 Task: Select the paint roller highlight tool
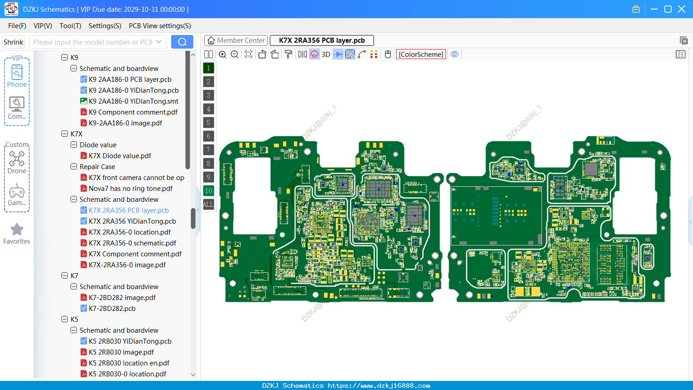pos(288,55)
